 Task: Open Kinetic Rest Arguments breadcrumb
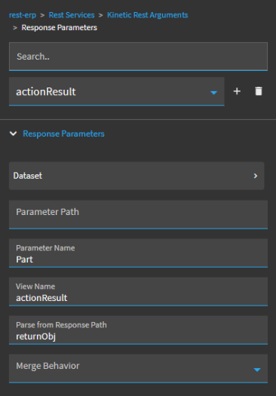148,15
